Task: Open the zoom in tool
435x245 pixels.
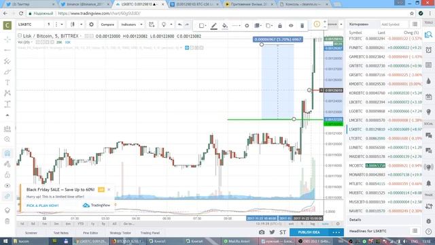Action: tap(7, 139)
